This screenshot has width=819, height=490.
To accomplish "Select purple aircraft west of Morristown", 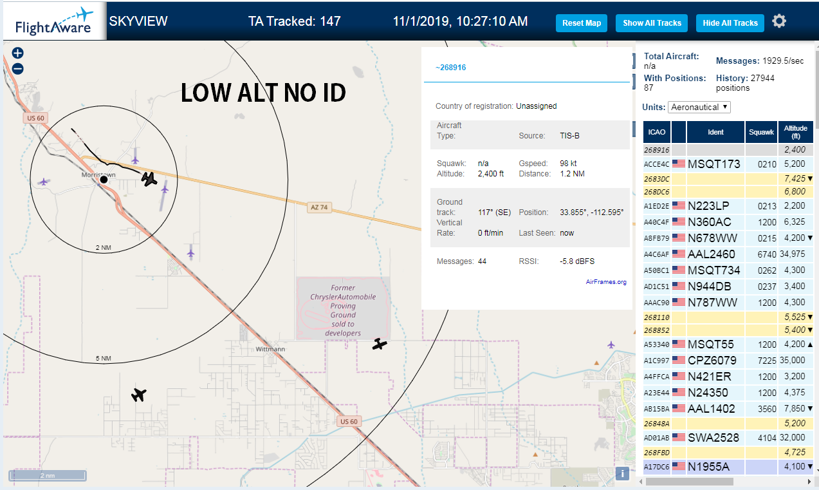I will point(43,182).
